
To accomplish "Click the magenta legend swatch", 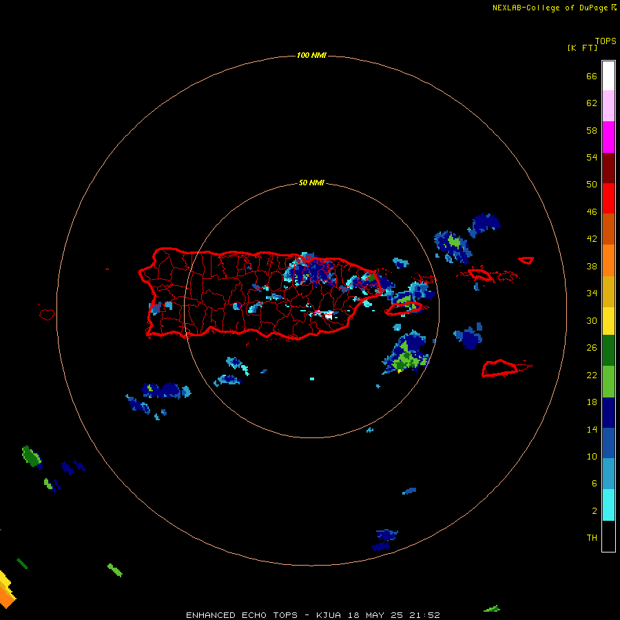I will click(x=608, y=137).
